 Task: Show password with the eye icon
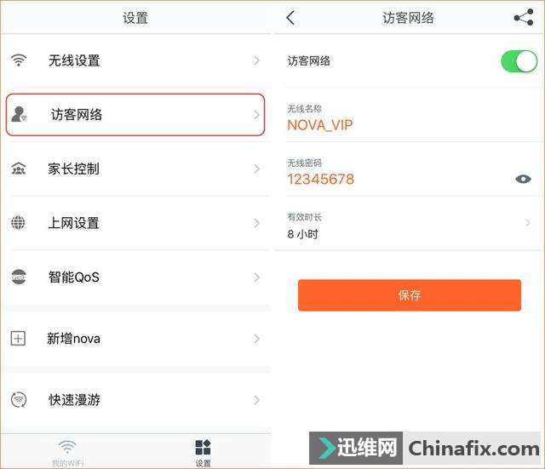pos(523,179)
